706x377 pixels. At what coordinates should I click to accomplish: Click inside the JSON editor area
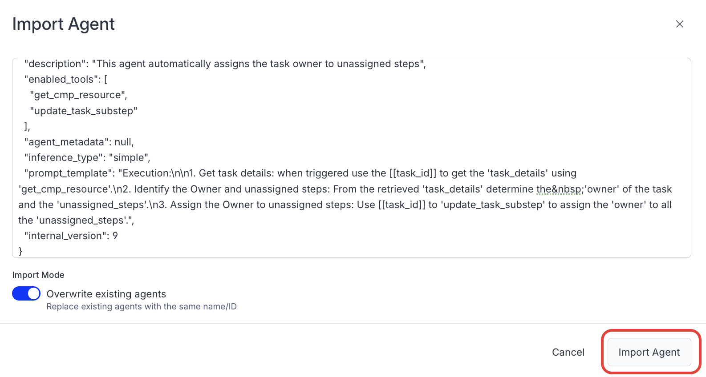tap(312, 156)
